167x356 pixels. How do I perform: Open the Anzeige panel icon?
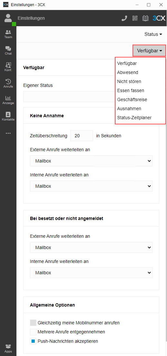[8, 100]
